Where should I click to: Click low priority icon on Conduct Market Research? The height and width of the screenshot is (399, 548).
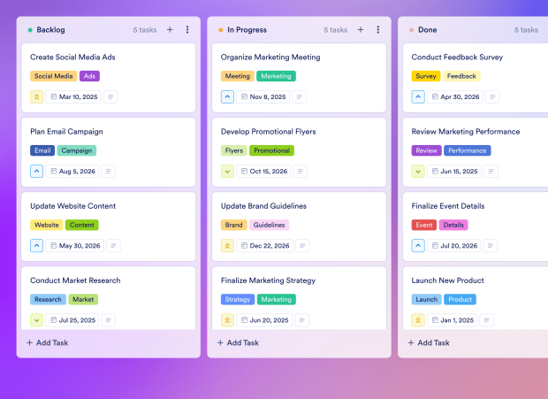point(37,320)
